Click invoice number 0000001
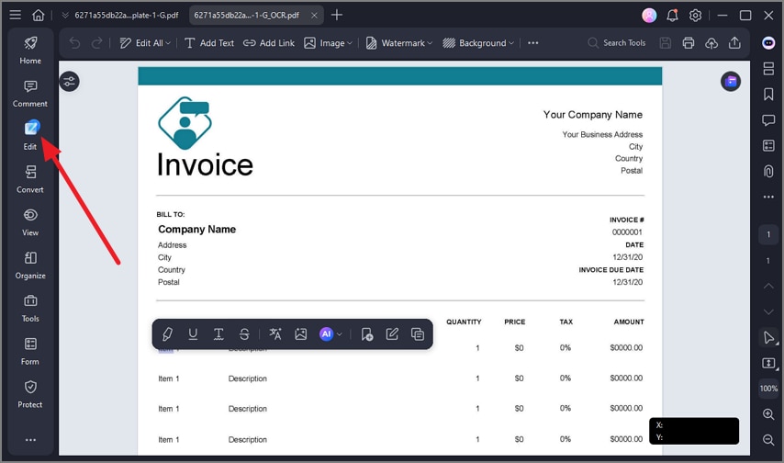This screenshot has width=784, height=463. [x=627, y=232]
